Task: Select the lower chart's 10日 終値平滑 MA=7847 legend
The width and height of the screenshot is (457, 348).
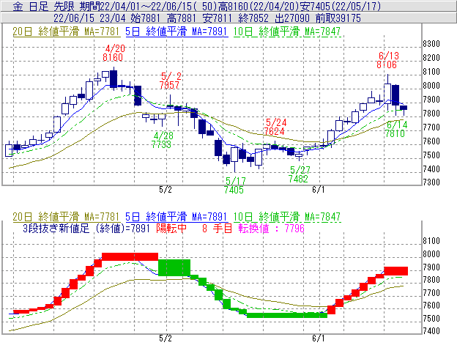Action: click(x=287, y=217)
